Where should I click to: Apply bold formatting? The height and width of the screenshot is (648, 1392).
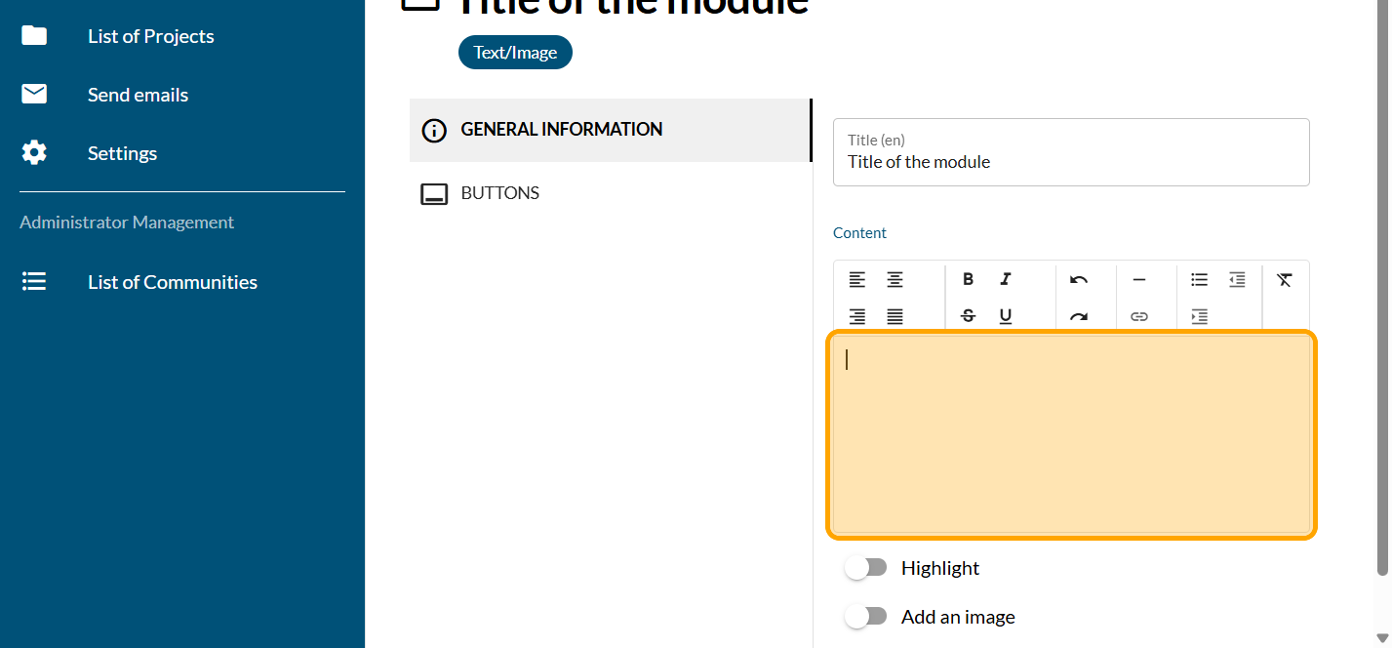tap(968, 280)
